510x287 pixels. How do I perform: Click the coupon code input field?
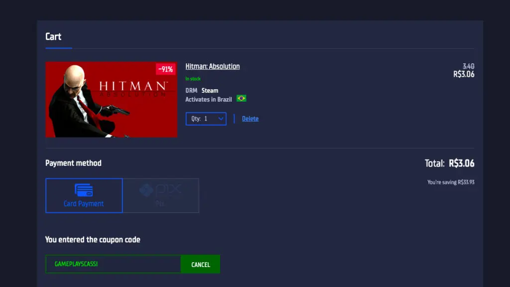coord(113,264)
